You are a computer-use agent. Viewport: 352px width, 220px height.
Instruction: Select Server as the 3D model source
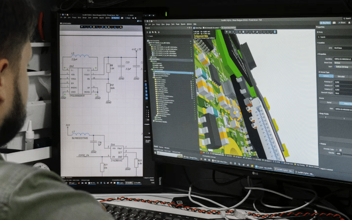click(x=329, y=102)
